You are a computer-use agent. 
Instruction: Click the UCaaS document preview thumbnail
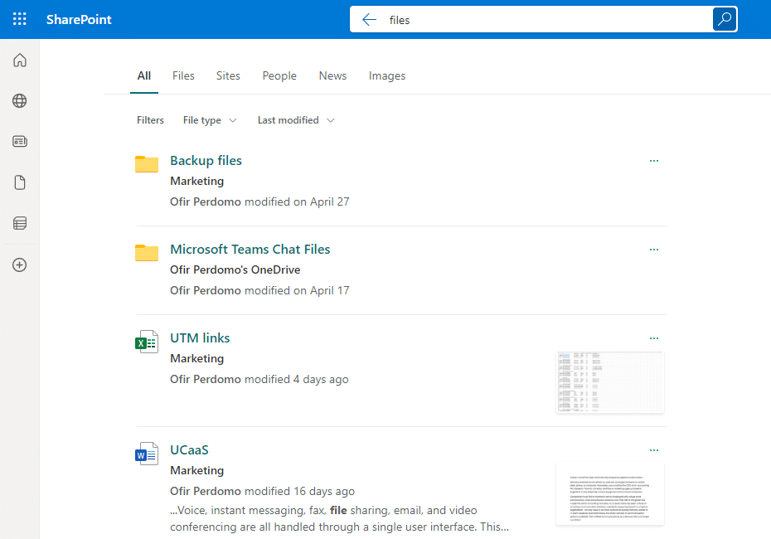coord(610,494)
